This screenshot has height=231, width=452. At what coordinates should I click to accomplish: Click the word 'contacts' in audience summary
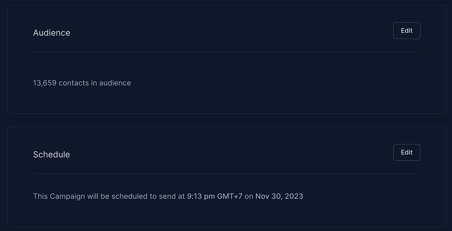click(x=74, y=83)
